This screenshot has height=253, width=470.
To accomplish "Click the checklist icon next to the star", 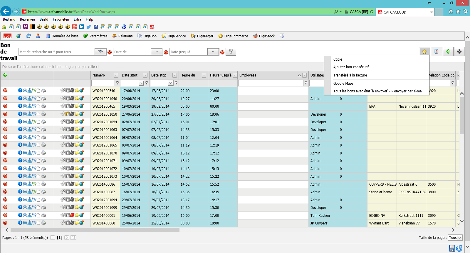I will (x=437, y=51).
